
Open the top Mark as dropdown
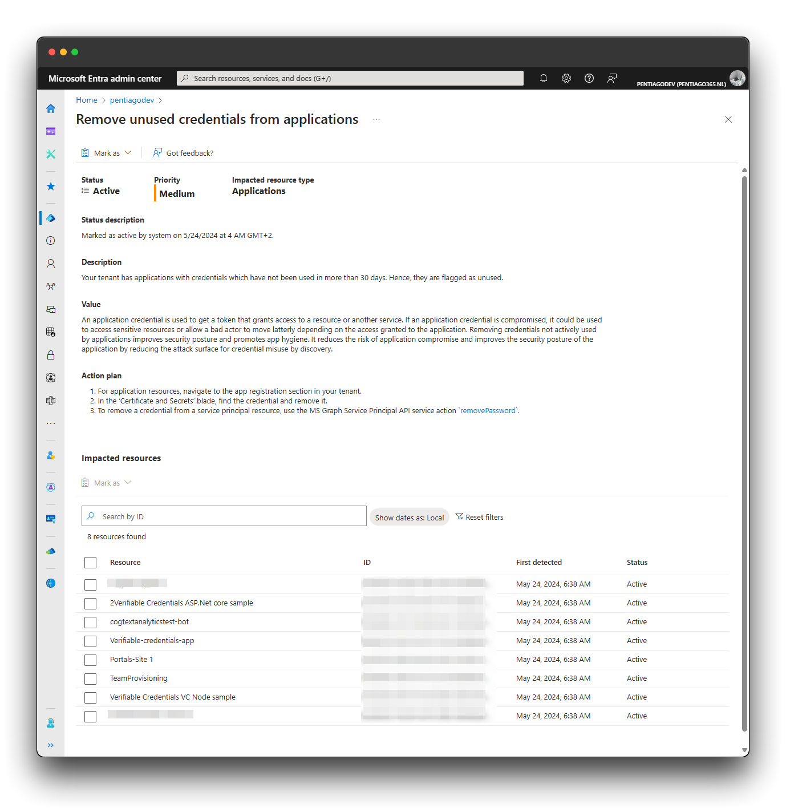(106, 153)
